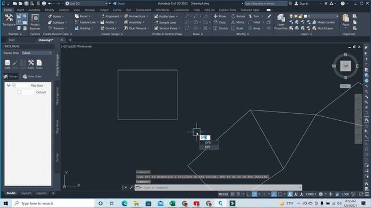Toggle MODEL space button

pyautogui.click(x=223, y=194)
